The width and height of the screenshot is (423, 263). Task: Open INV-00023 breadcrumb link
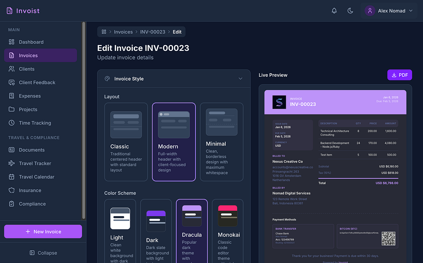(153, 32)
